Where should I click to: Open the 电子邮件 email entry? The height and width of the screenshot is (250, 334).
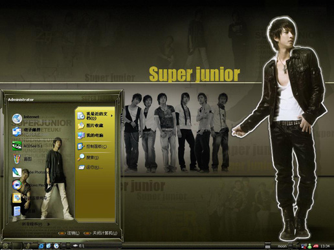[27, 130]
